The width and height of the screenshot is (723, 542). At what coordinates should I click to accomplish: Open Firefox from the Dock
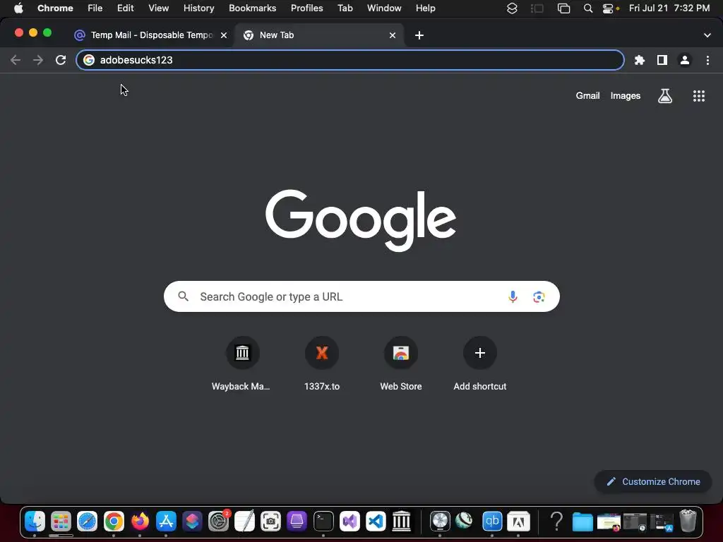(x=140, y=522)
